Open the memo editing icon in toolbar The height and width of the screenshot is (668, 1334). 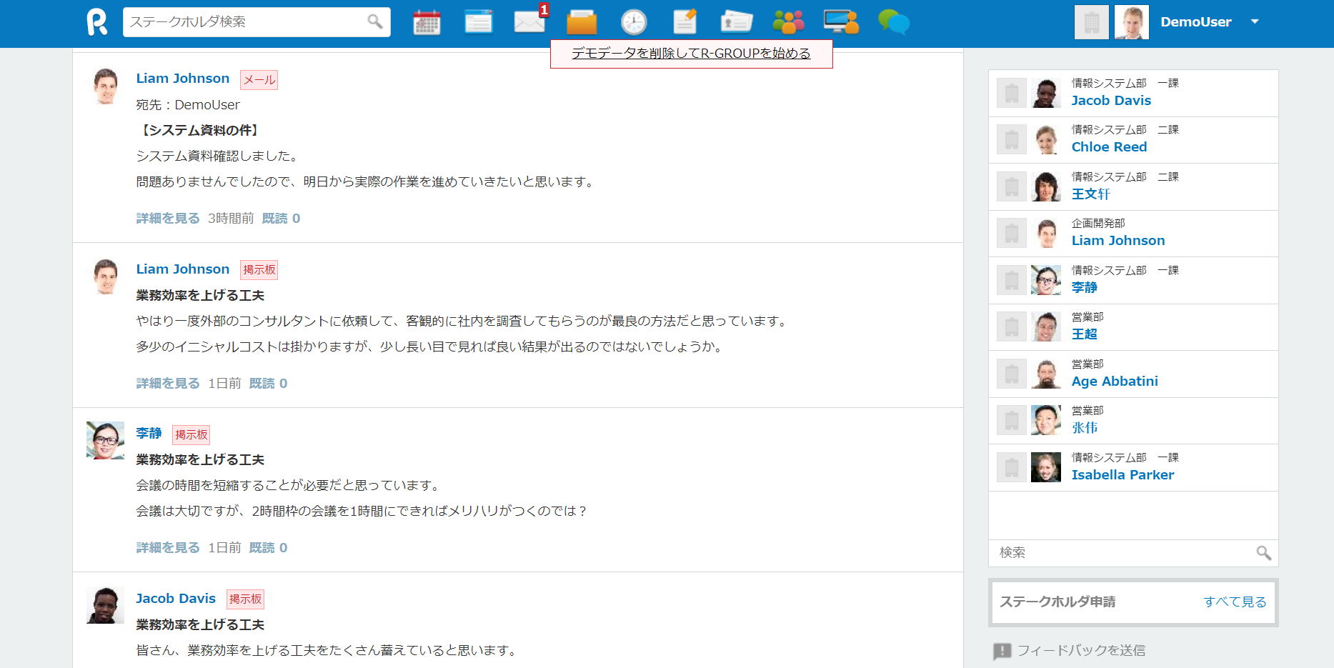[x=686, y=22]
